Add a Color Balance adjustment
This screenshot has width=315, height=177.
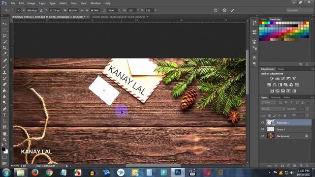(275, 85)
